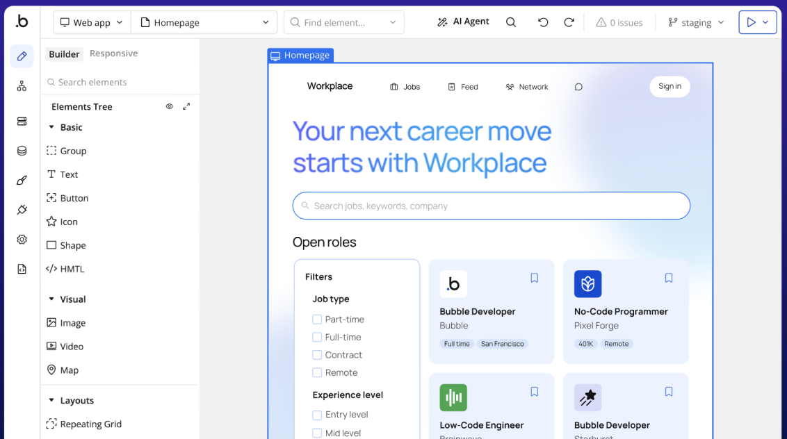Redo the last action

click(569, 22)
